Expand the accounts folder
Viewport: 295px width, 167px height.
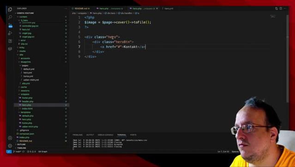[x=25, y=58]
